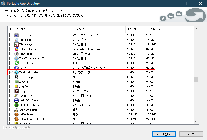This screenshot has width=207, height=140.
Task: Minimize the Portable App Directory window
Action: (176, 4)
